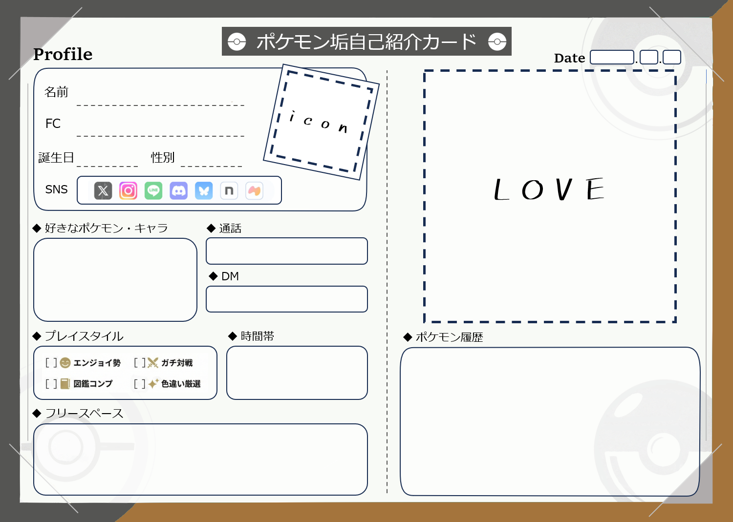The width and height of the screenshot is (733, 522).
Task: Click the X (Twitter) icon in SNS row
Action: click(103, 190)
